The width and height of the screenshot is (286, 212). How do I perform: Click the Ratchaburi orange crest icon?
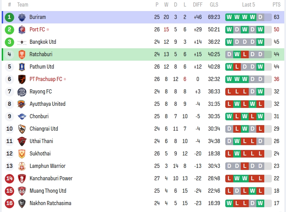tap(22, 54)
